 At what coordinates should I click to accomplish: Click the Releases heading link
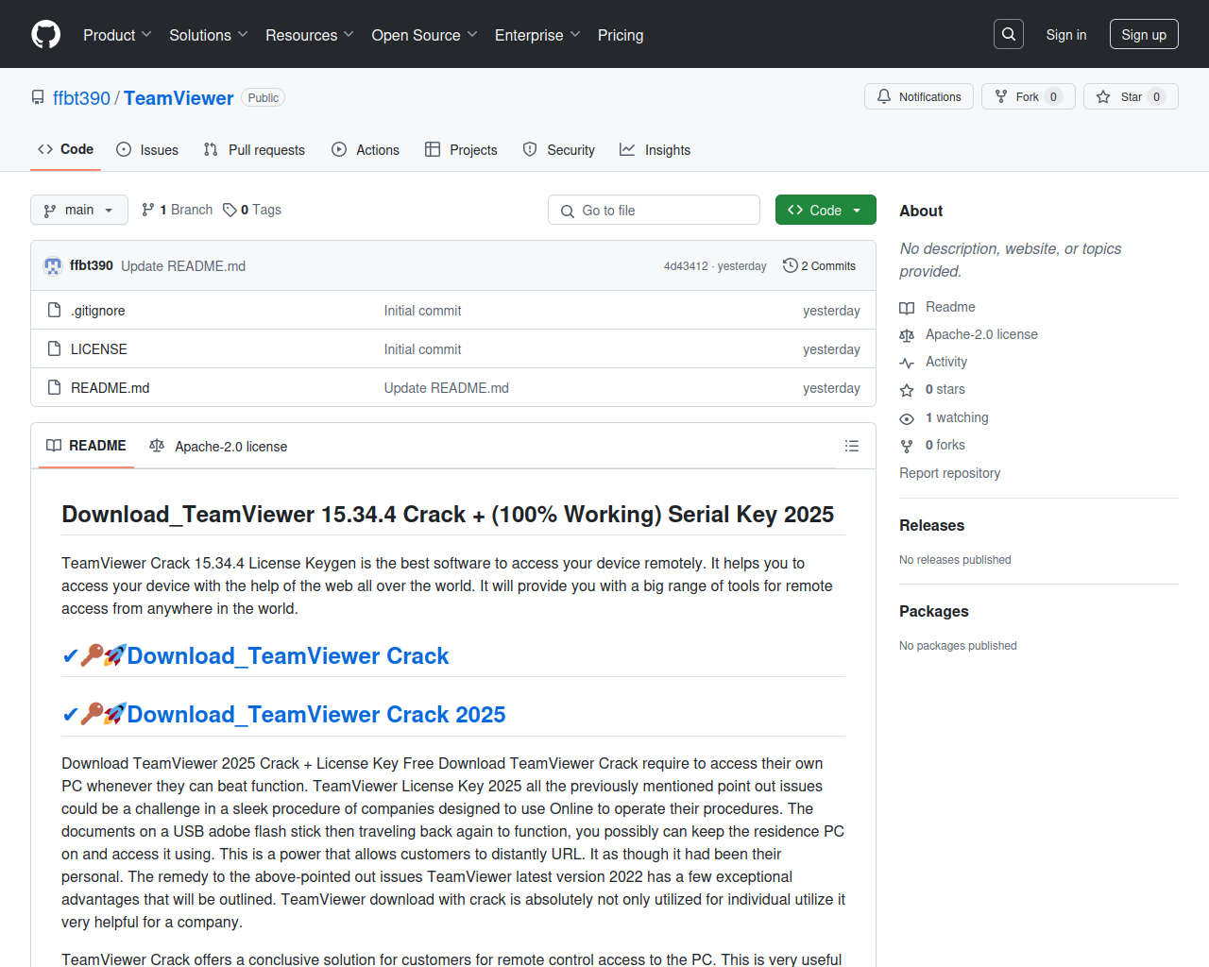(931, 525)
